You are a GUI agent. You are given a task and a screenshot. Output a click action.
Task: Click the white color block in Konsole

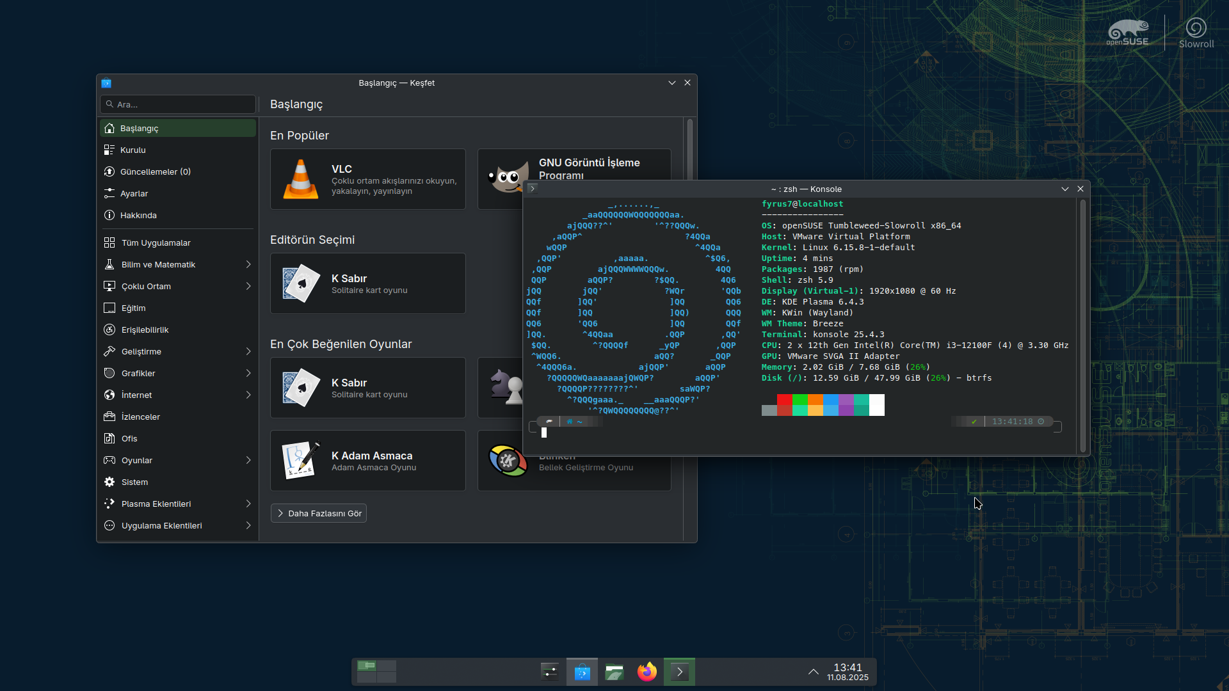point(877,405)
